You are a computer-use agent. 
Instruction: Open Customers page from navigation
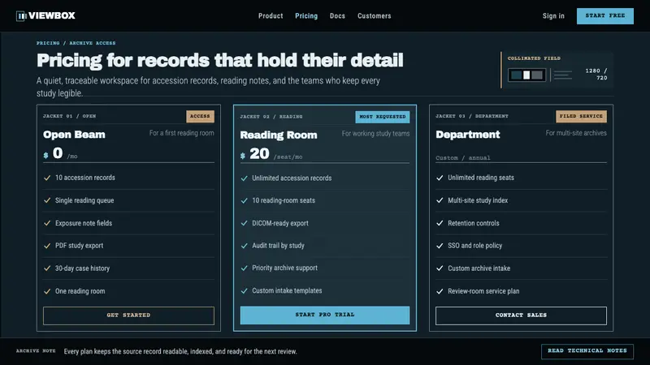(375, 15)
